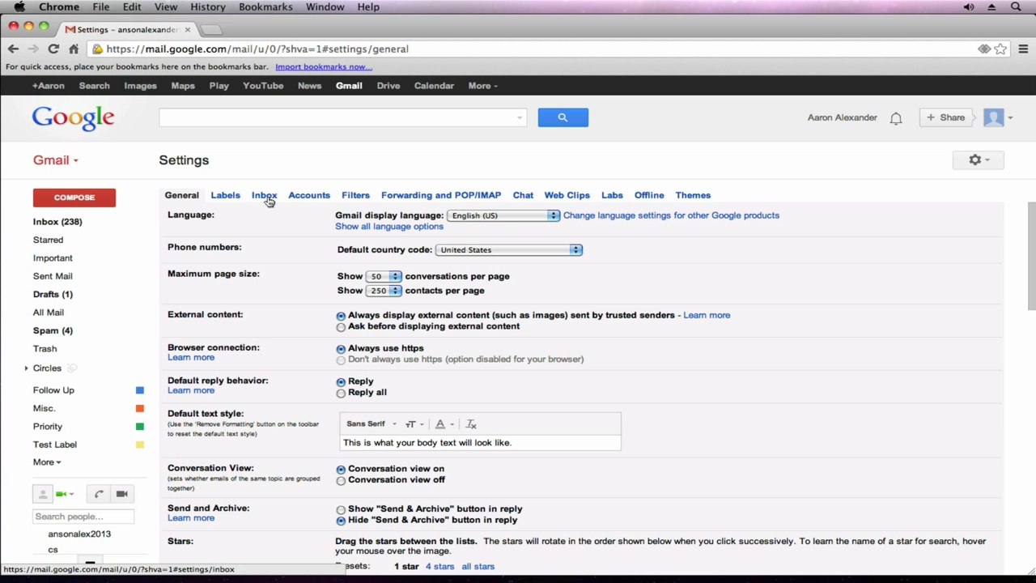Open the Themes settings tab
Viewport: 1036px width, 583px height.
(x=693, y=195)
